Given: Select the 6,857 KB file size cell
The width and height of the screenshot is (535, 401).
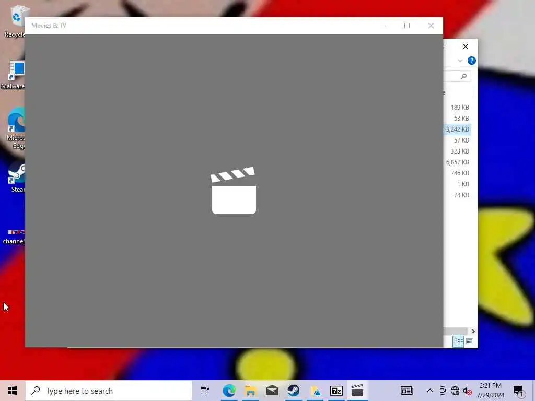Looking at the screenshot, I should click(x=457, y=162).
